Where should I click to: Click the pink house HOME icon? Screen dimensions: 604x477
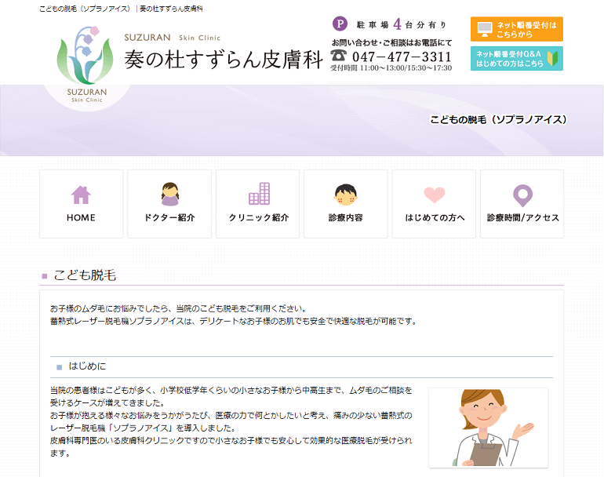81,195
